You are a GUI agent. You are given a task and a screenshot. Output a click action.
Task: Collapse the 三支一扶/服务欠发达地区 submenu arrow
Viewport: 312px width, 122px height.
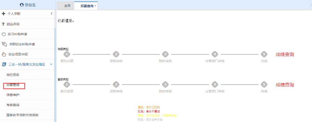tap(51, 65)
